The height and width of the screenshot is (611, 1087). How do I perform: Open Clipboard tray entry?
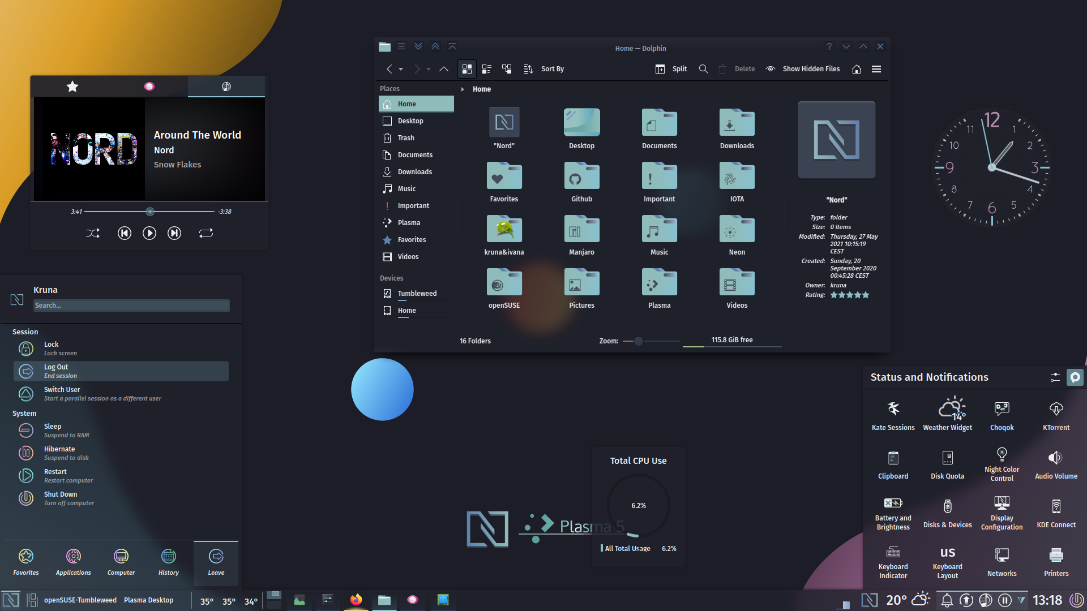[893, 464]
